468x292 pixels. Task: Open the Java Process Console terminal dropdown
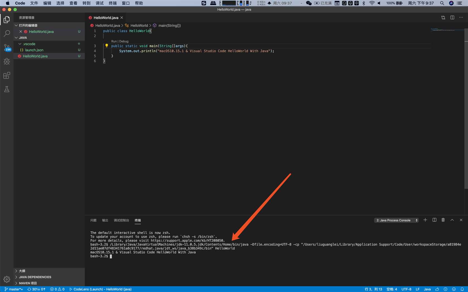[x=396, y=220]
